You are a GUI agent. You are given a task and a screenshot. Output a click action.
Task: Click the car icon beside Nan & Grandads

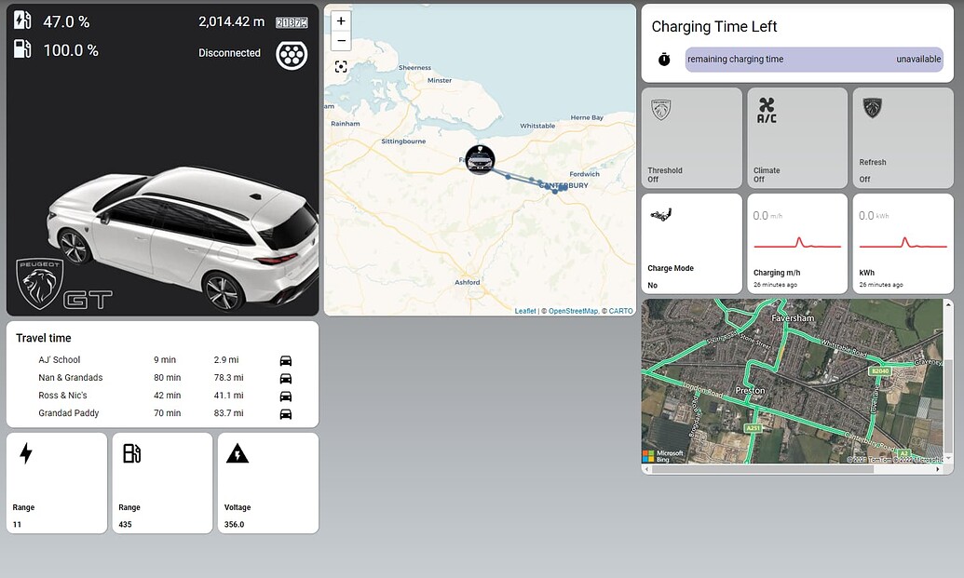click(286, 378)
